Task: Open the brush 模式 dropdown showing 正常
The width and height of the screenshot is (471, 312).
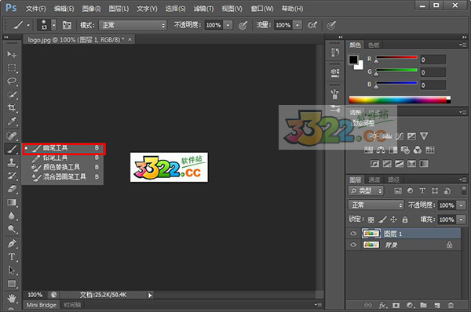Action: tap(133, 25)
